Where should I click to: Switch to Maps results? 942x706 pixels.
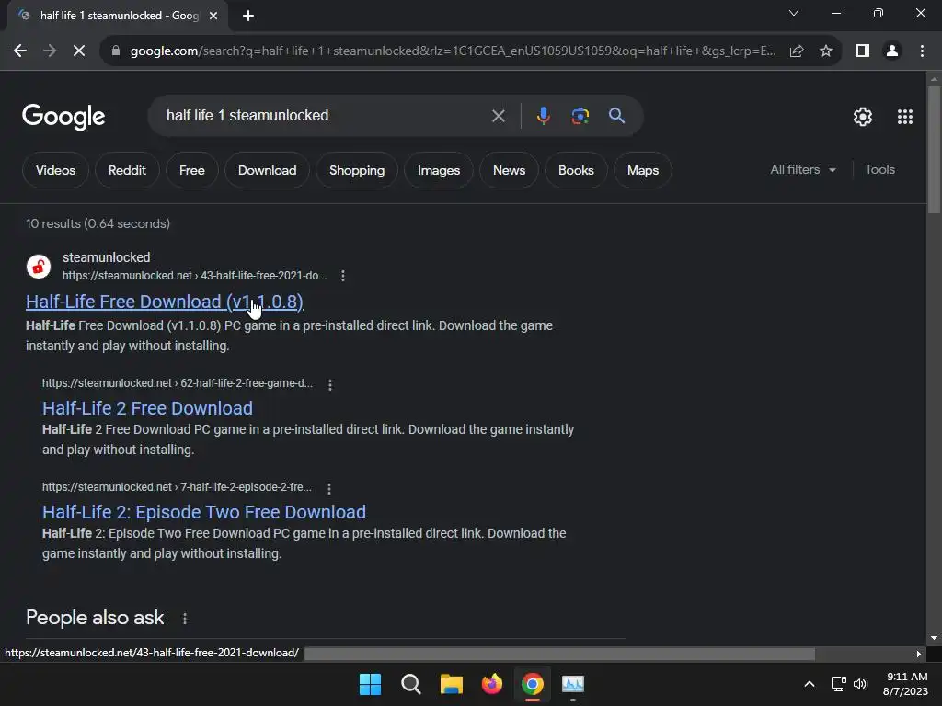point(643,170)
